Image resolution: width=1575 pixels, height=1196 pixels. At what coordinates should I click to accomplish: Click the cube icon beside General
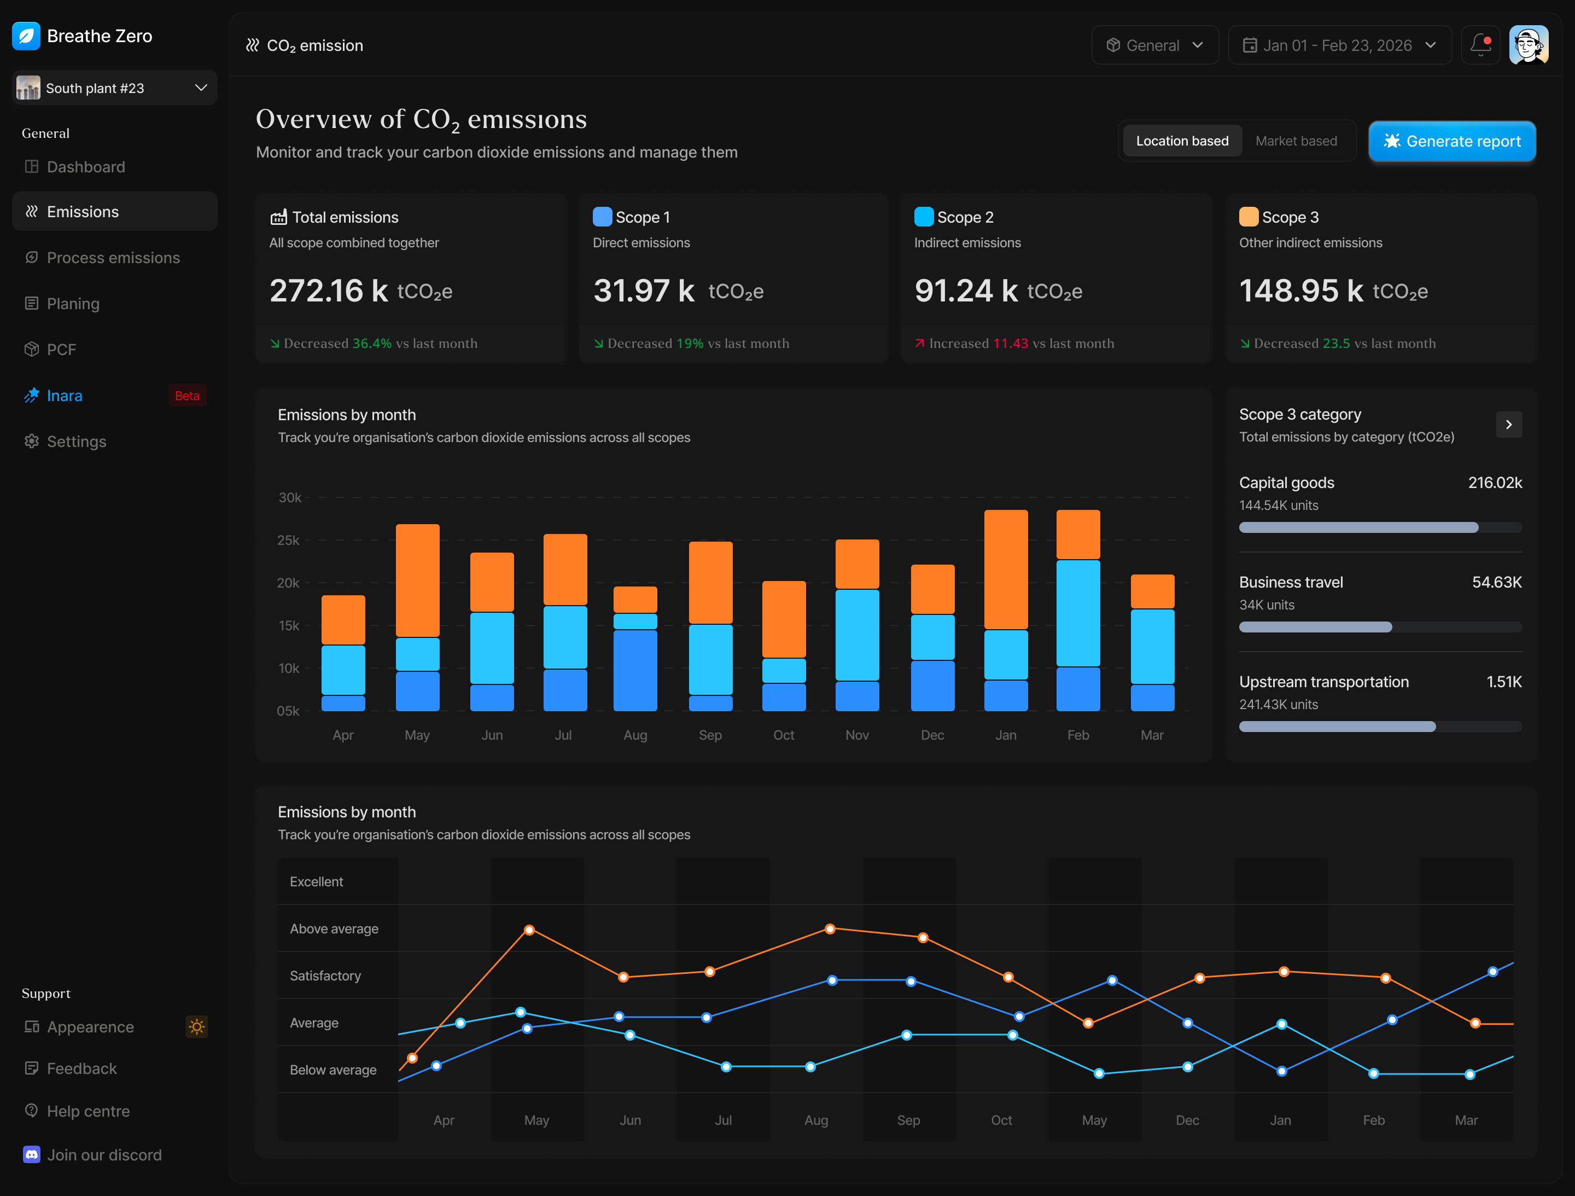coord(1113,45)
